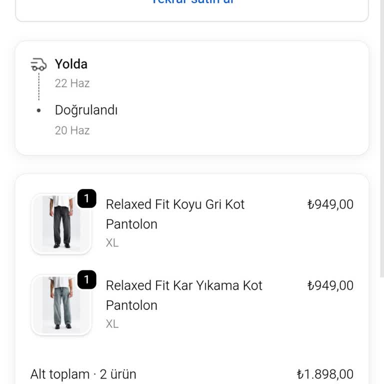Select XL size under Koyu Gri jeans
The image size is (384, 384).
point(112,243)
